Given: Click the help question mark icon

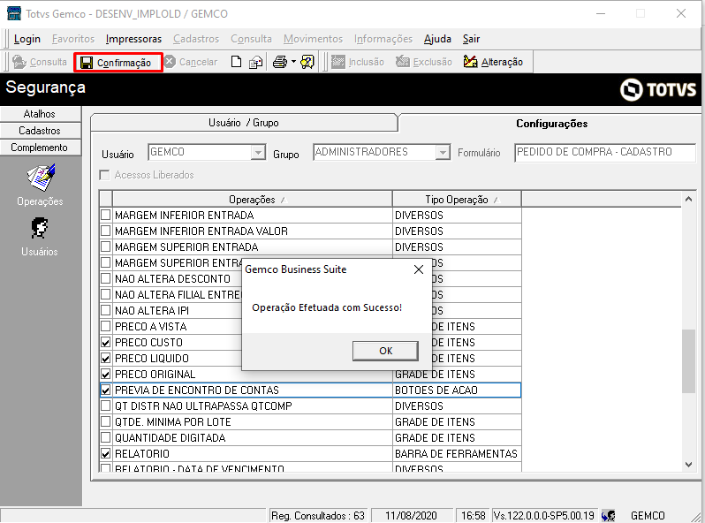Looking at the screenshot, I should [307, 62].
